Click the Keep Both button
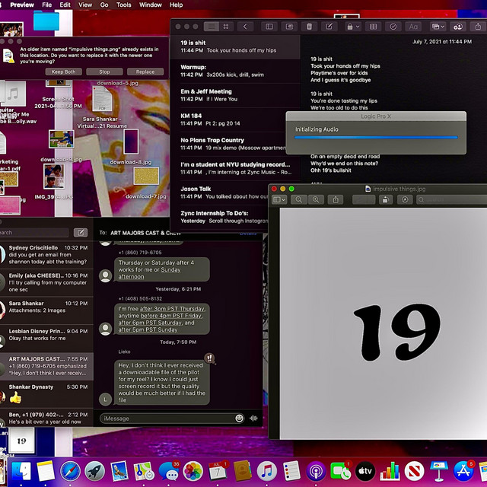 pyautogui.click(x=64, y=72)
